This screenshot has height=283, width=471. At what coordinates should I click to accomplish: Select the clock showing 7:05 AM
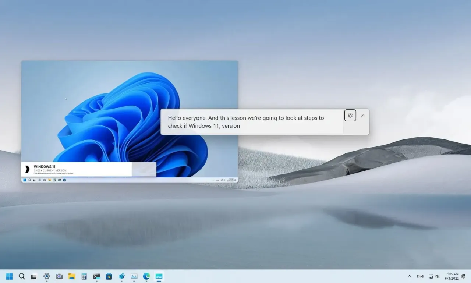pyautogui.click(x=452, y=276)
